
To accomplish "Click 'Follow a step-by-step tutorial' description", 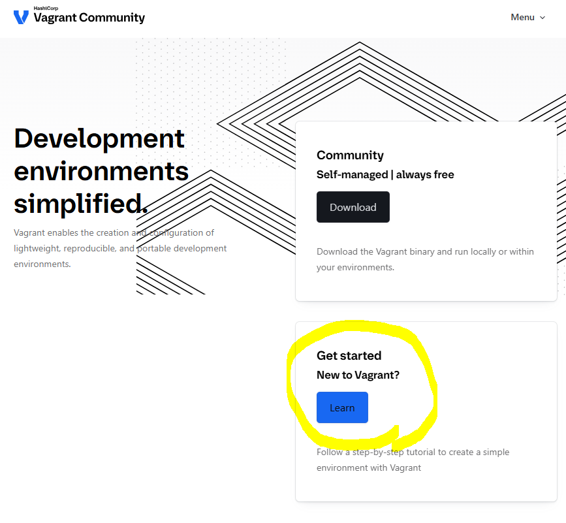I will coord(413,460).
